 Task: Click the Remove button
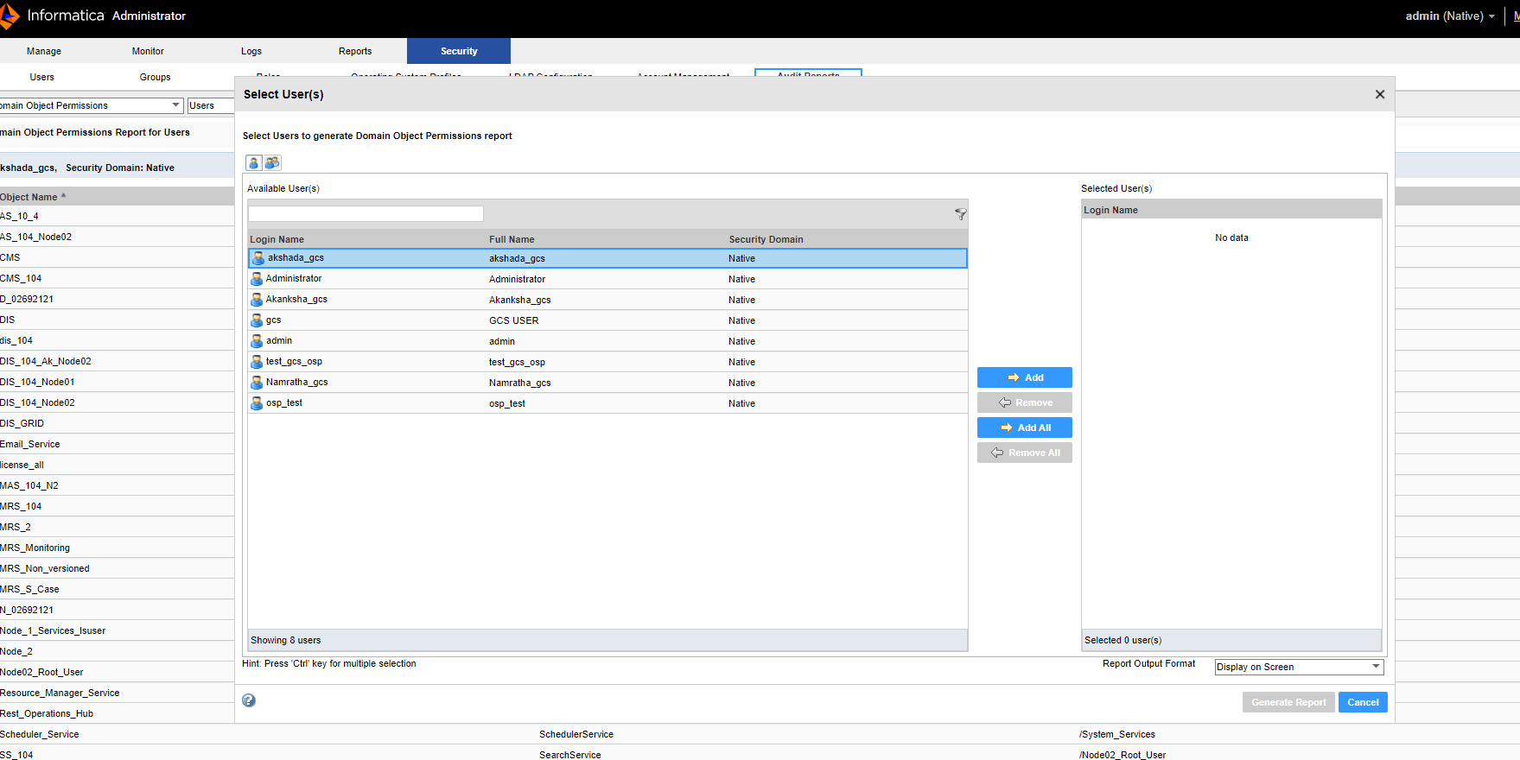(x=1025, y=402)
